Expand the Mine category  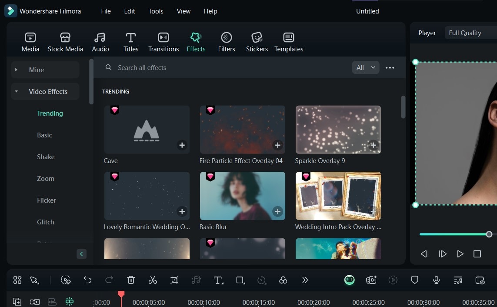click(x=45, y=70)
